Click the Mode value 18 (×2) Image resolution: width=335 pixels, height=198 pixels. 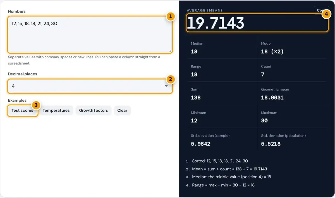(272, 51)
